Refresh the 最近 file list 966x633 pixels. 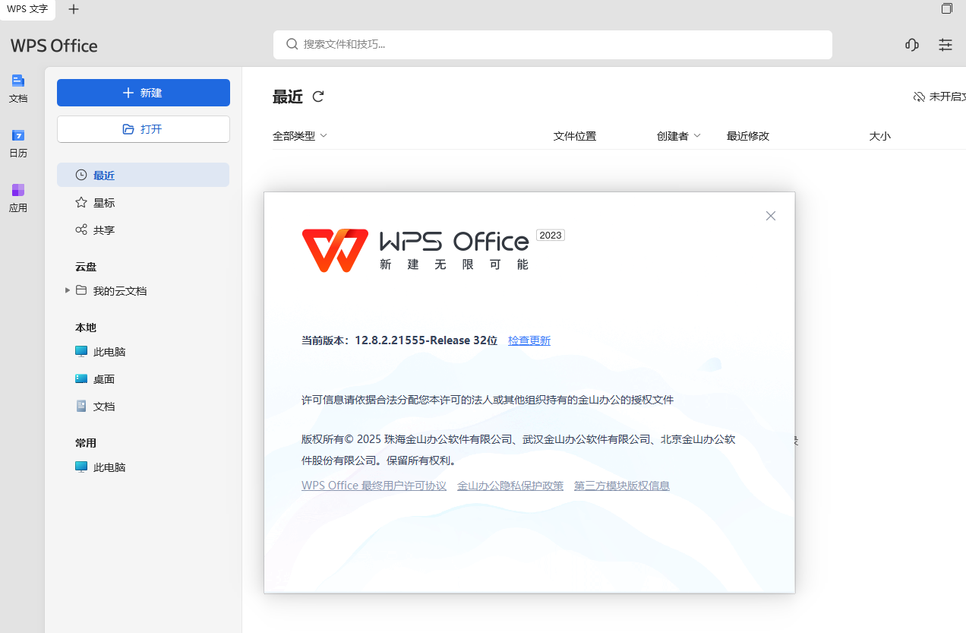click(318, 97)
